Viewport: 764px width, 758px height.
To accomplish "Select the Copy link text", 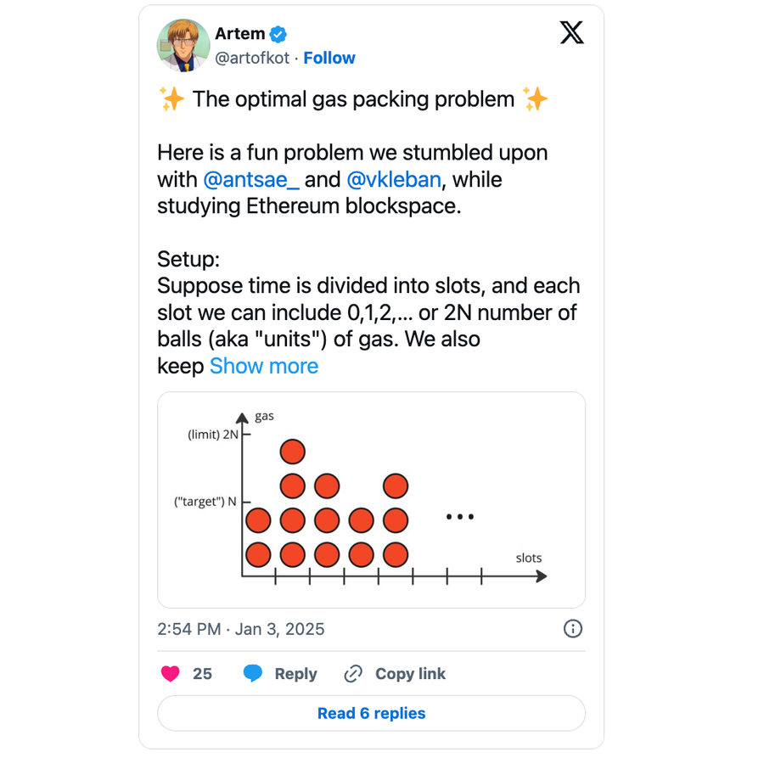I will click(410, 674).
